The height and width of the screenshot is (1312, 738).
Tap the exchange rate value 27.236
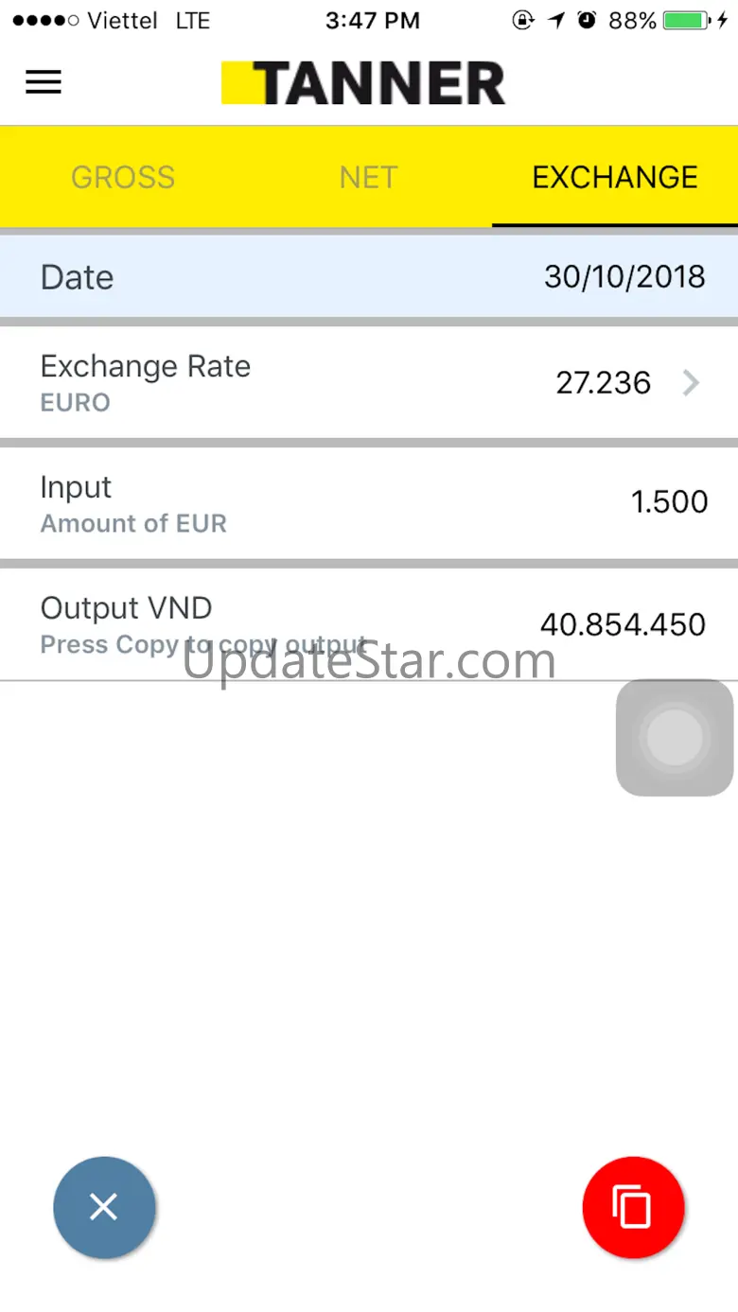tap(604, 382)
